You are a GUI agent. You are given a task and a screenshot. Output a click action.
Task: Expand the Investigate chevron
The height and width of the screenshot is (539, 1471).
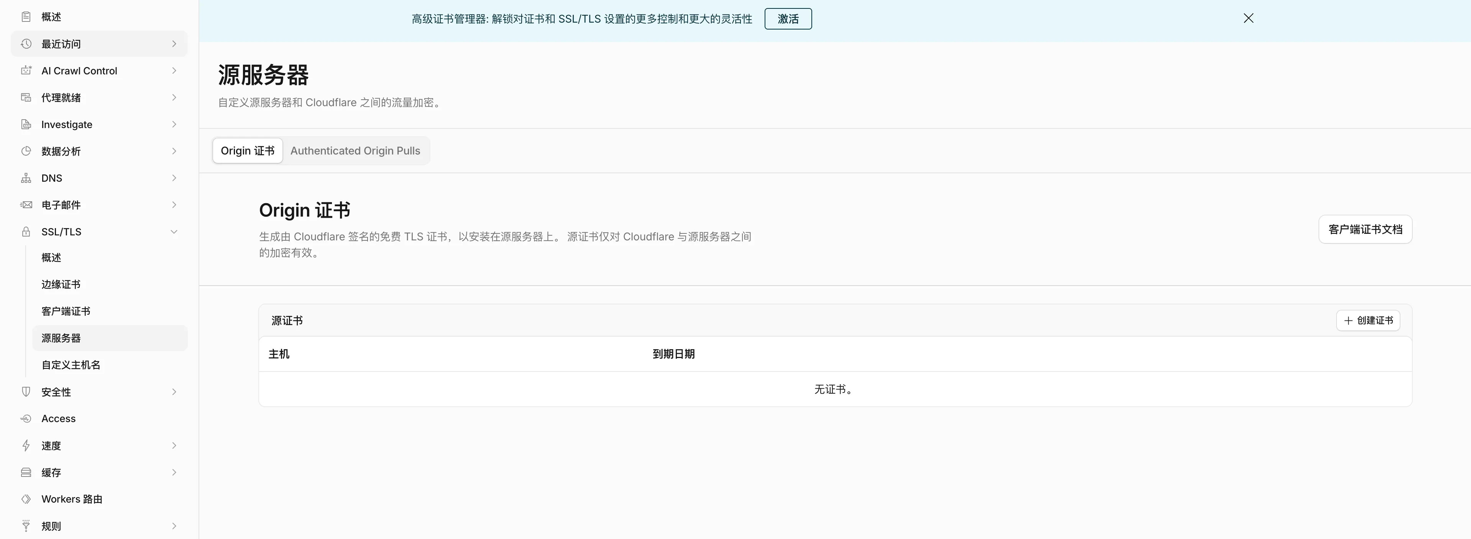pos(174,125)
